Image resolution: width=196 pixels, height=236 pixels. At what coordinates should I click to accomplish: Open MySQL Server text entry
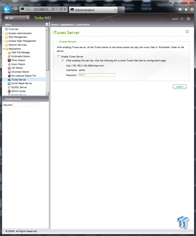point(19,87)
